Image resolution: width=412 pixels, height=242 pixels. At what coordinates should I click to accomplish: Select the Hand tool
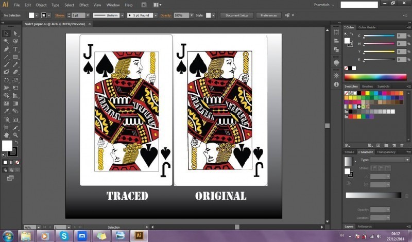[x=6, y=135]
